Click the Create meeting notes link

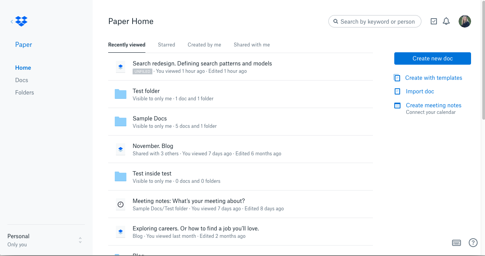click(433, 105)
